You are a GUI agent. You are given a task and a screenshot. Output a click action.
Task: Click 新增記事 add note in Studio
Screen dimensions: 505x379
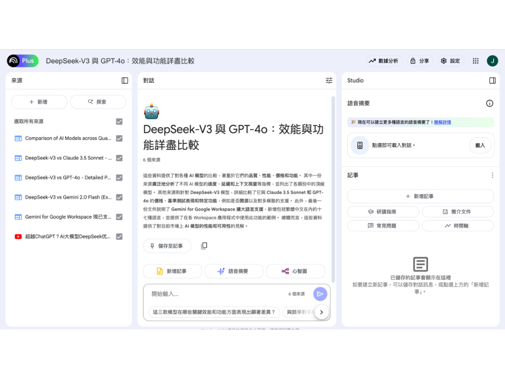click(x=420, y=196)
